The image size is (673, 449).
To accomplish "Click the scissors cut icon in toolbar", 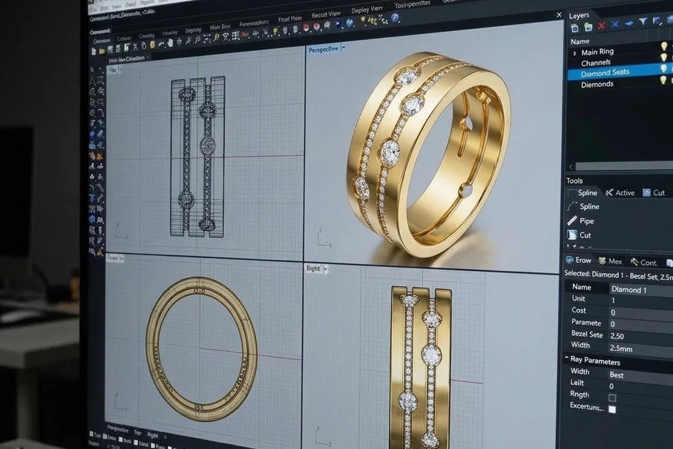I will [134, 47].
